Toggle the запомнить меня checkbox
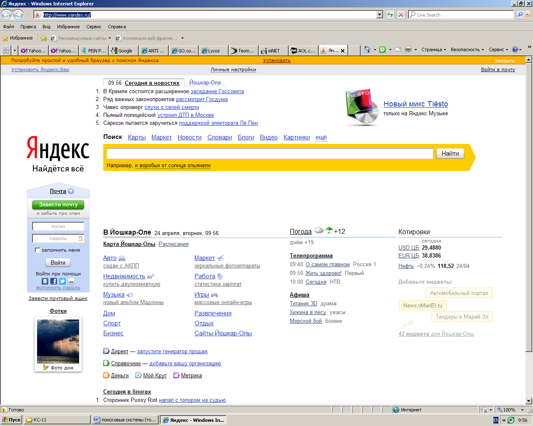 point(37,250)
